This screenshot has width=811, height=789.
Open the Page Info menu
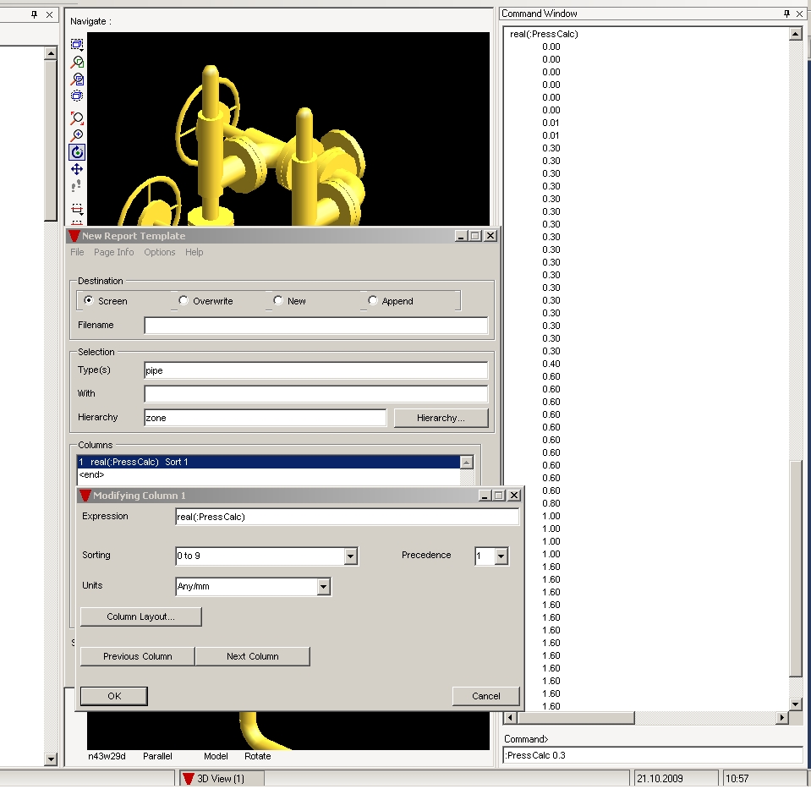[114, 253]
